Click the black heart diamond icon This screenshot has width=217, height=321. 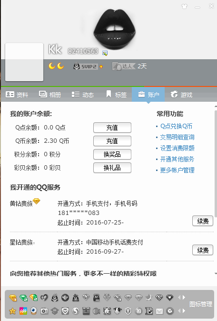click(169, 298)
